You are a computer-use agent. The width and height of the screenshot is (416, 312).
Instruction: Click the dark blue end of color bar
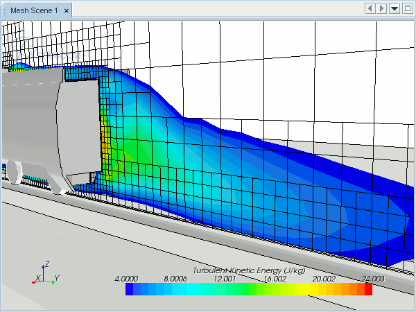point(130,289)
